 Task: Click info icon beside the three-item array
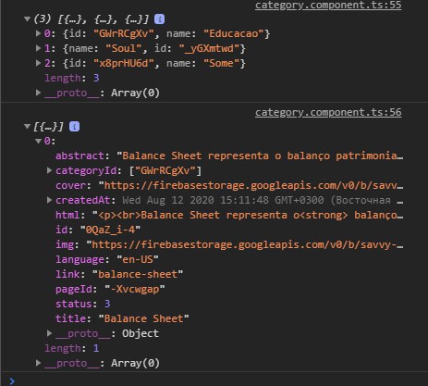tap(159, 19)
